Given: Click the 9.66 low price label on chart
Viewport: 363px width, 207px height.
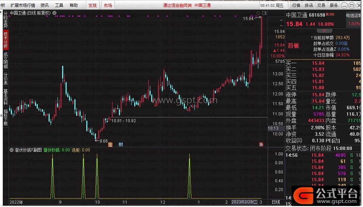Looking at the screenshot, I should [x=103, y=141].
